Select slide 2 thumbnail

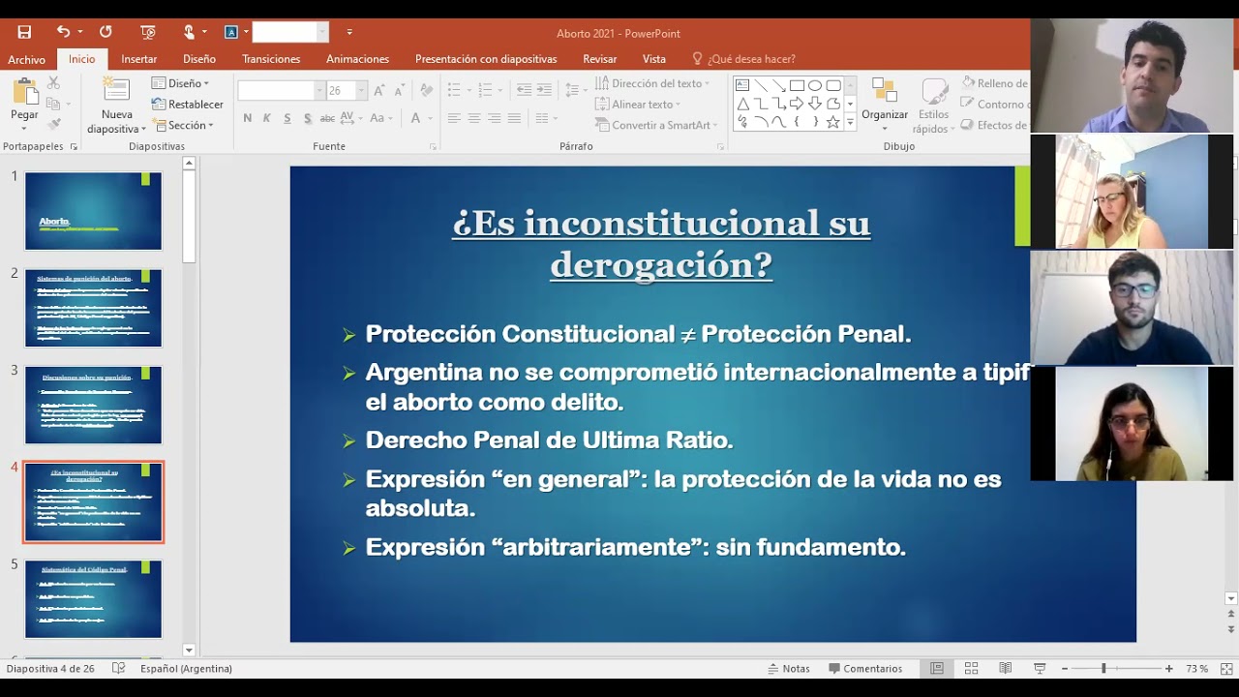click(93, 308)
